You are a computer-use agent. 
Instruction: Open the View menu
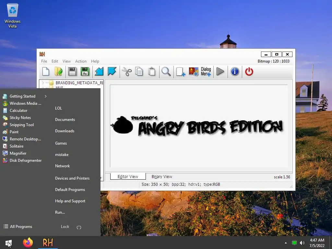[x=66, y=61]
